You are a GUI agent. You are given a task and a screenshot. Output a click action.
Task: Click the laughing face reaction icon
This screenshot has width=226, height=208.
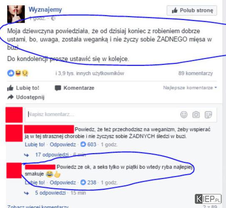[18, 73]
